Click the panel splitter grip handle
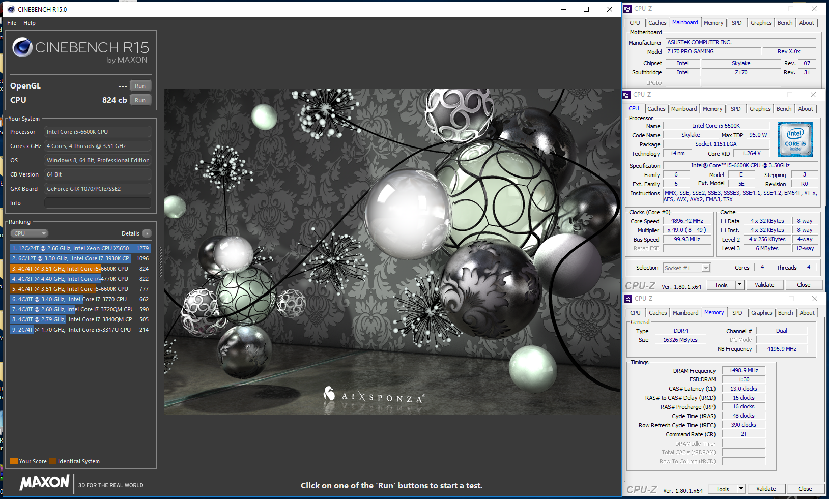Screen dimensions: 829x499 coord(161,262)
